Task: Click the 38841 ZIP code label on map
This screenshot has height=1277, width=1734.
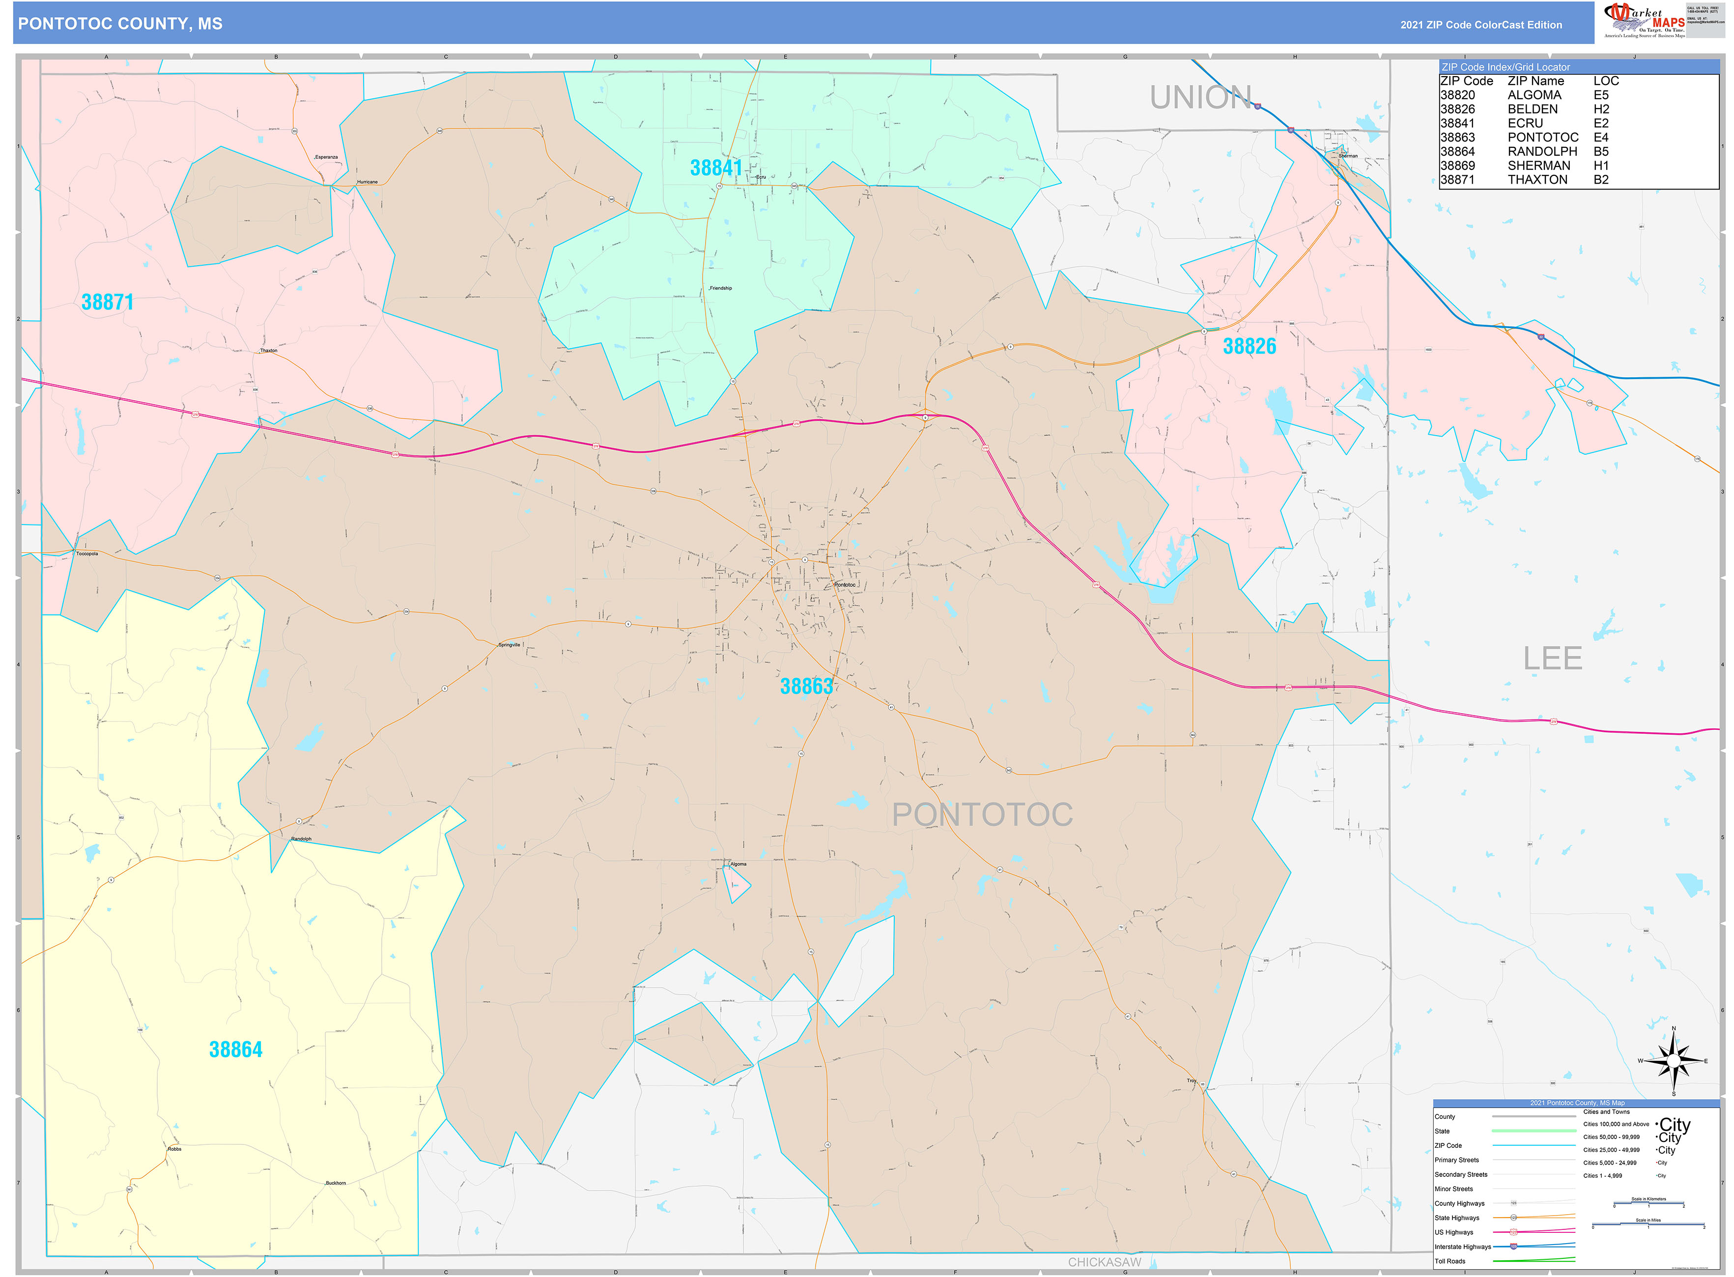Action: (715, 168)
